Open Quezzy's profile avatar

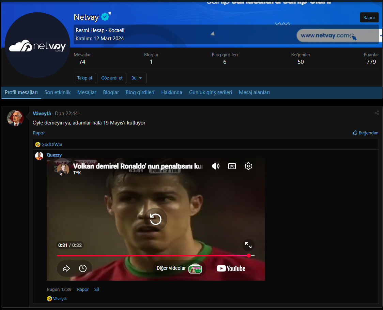pos(39,156)
